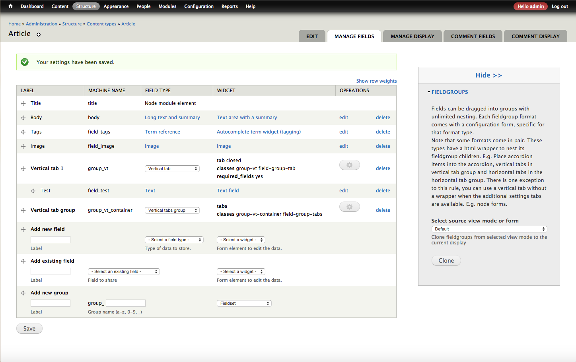Click the Save button

(x=29, y=329)
